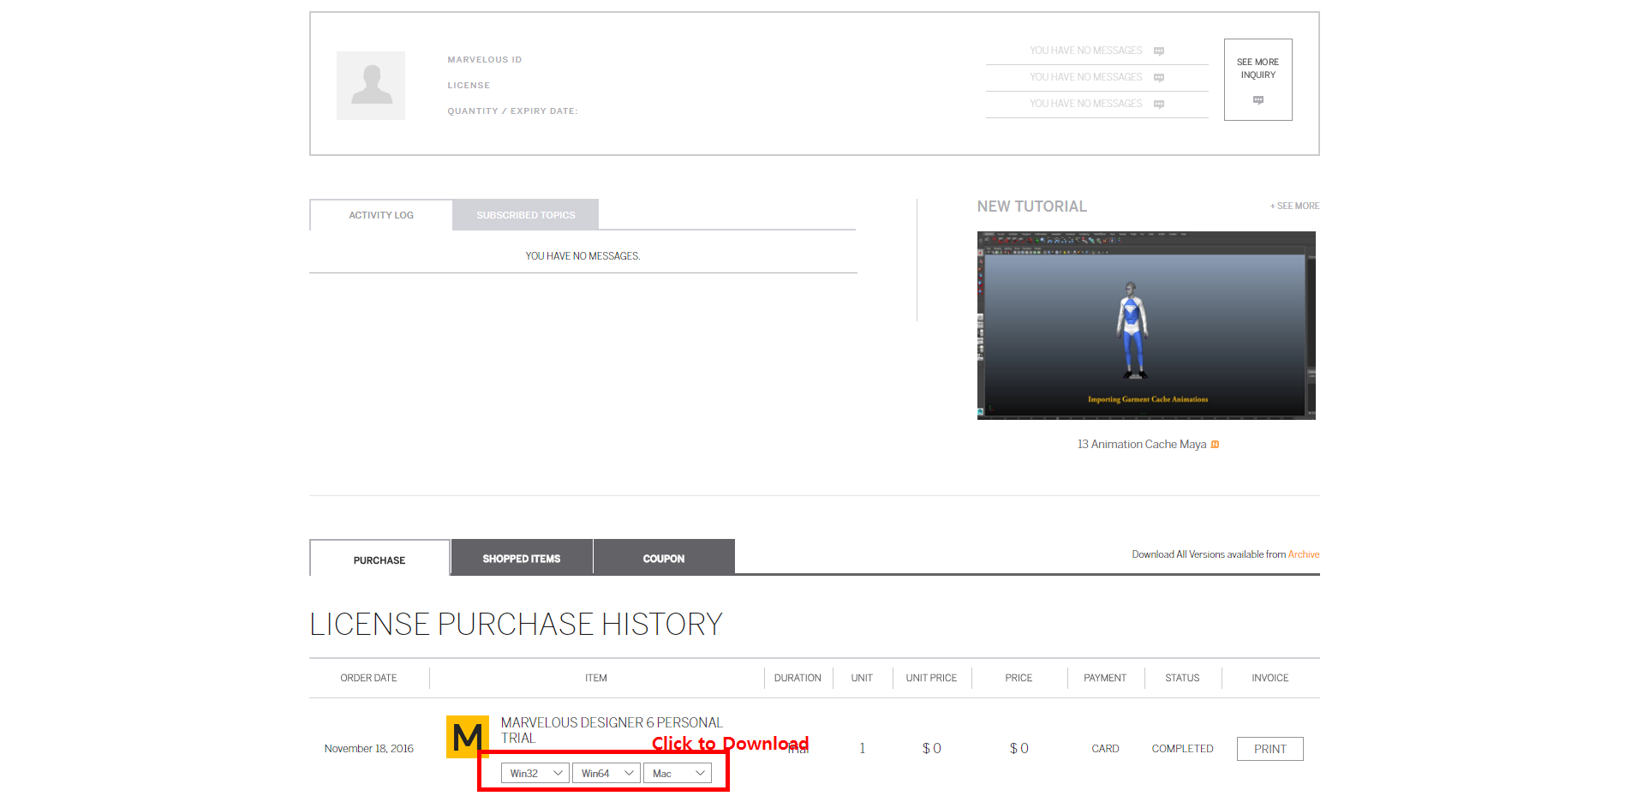Image resolution: width=1625 pixels, height=796 pixels.
Task: Click the 'INVOICE' column header
Action: pyautogui.click(x=1270, y=678)
